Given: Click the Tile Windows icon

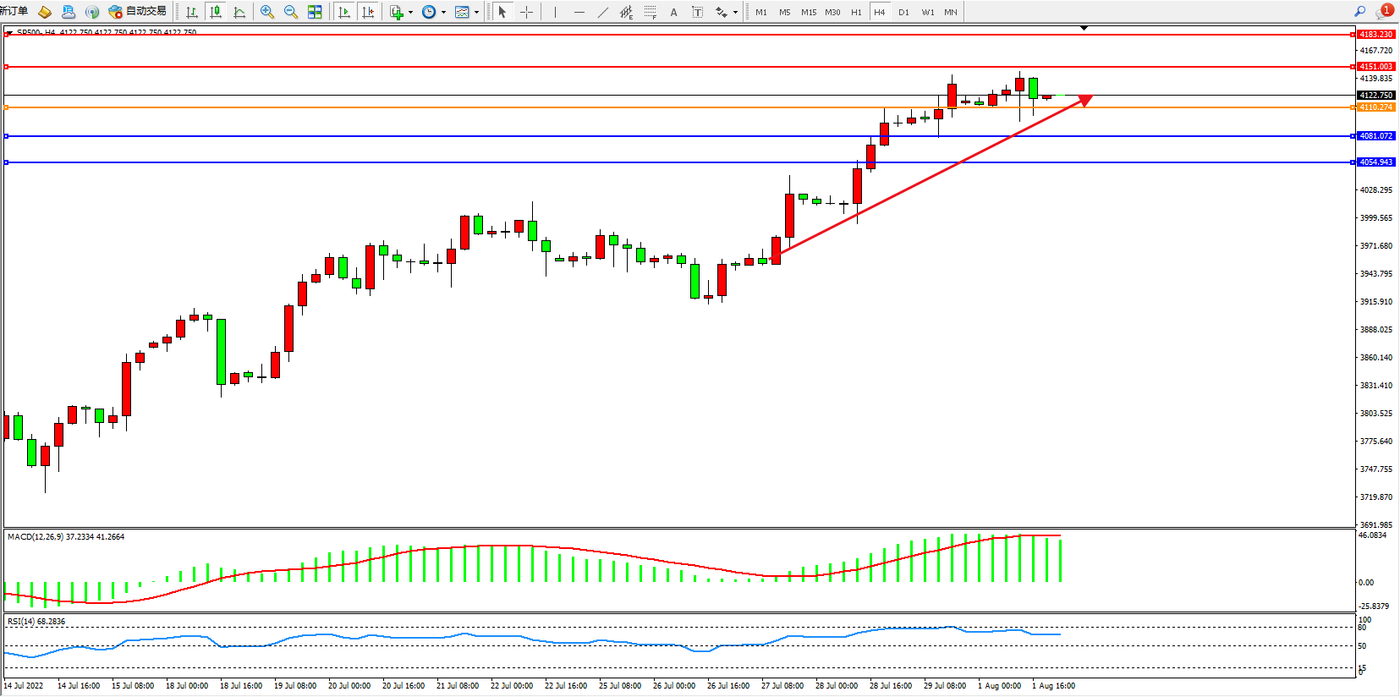Looking at the screenshot, I should (315, 12).
